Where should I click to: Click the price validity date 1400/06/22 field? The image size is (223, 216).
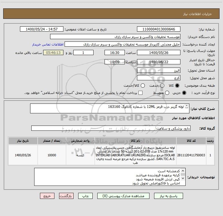click(159, 62)
